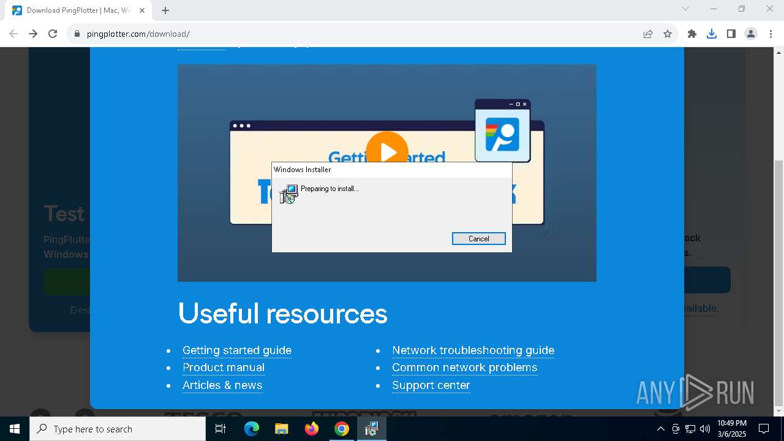784x441 pixels.
Task: Show hidden system tray icons
Action: tap(661, 429)
